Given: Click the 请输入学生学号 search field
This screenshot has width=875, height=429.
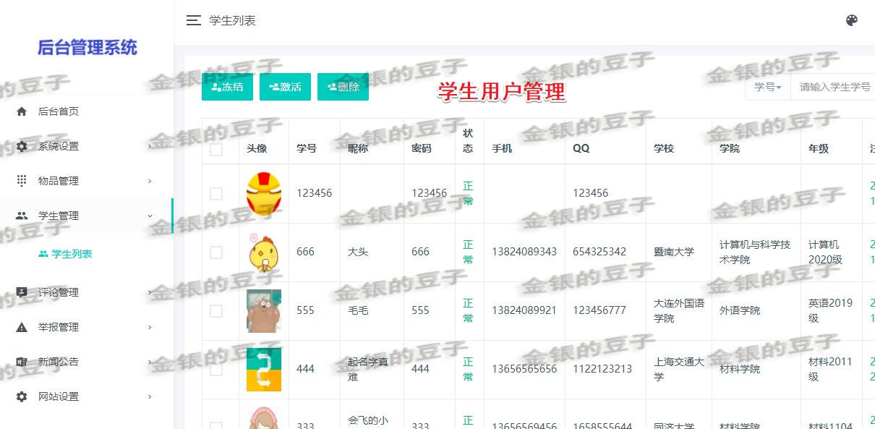Looking at the screenshot, I should coord(833,87).
